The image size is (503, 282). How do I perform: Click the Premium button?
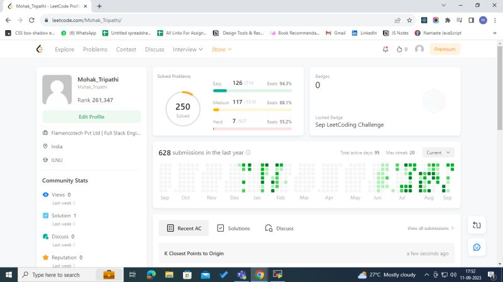(x=445, y=49)
